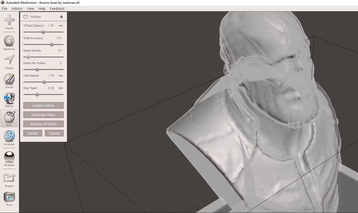Image resolution: width=358 pixels, height=213 pixels.
Task: Click the Offset Distance label
Action: coord(33,26)
